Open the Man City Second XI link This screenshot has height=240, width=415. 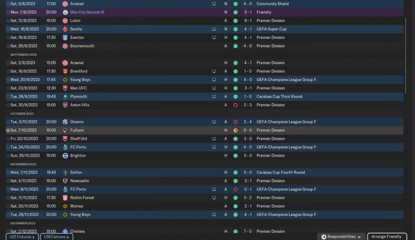coord(87,12)
